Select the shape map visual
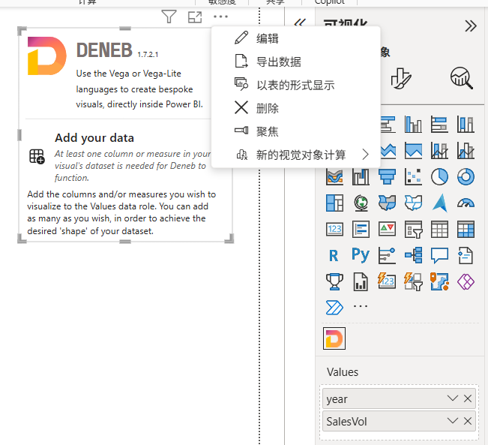The height and width of the screenshot is (445, 488). click(x=413, y=203)
